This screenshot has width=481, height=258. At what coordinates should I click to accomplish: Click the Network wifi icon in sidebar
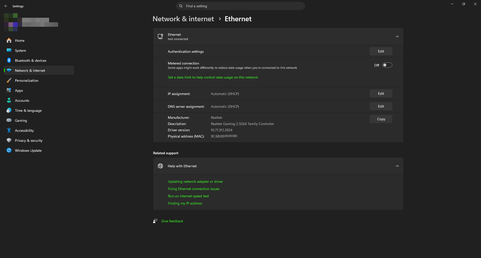point(9,70)
